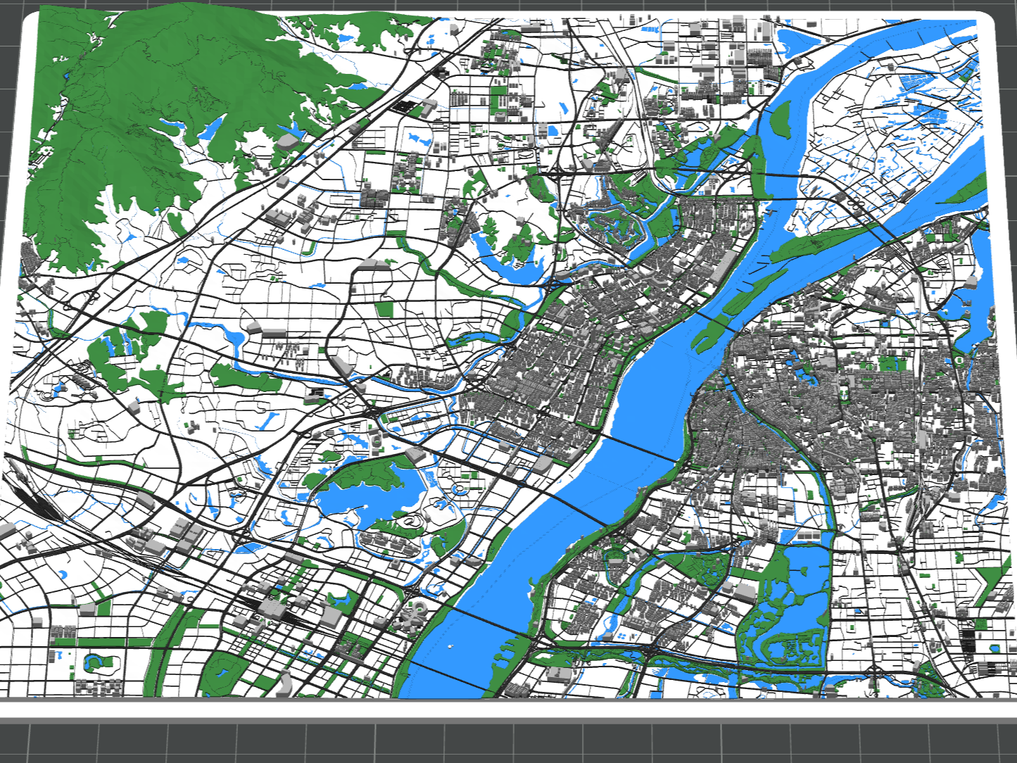This screenshot has width=1017, height=763.
Task: Select the large gray station building near bottom
Action: point(272,610)
